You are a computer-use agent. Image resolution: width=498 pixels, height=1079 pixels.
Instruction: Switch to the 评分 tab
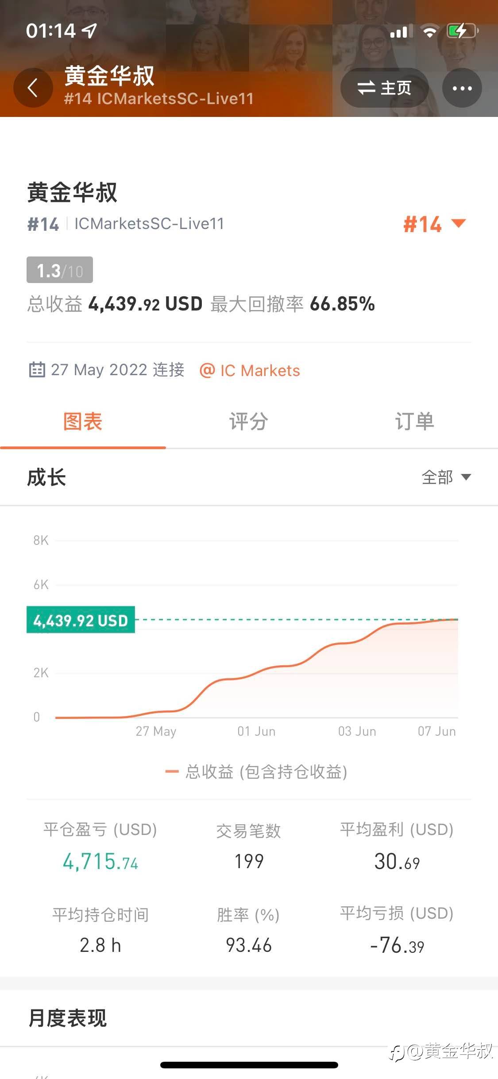pyautogui.click(x=248, y=421)
